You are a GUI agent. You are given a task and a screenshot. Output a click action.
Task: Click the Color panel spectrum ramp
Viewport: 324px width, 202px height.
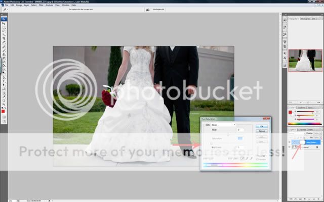(305, 124)
